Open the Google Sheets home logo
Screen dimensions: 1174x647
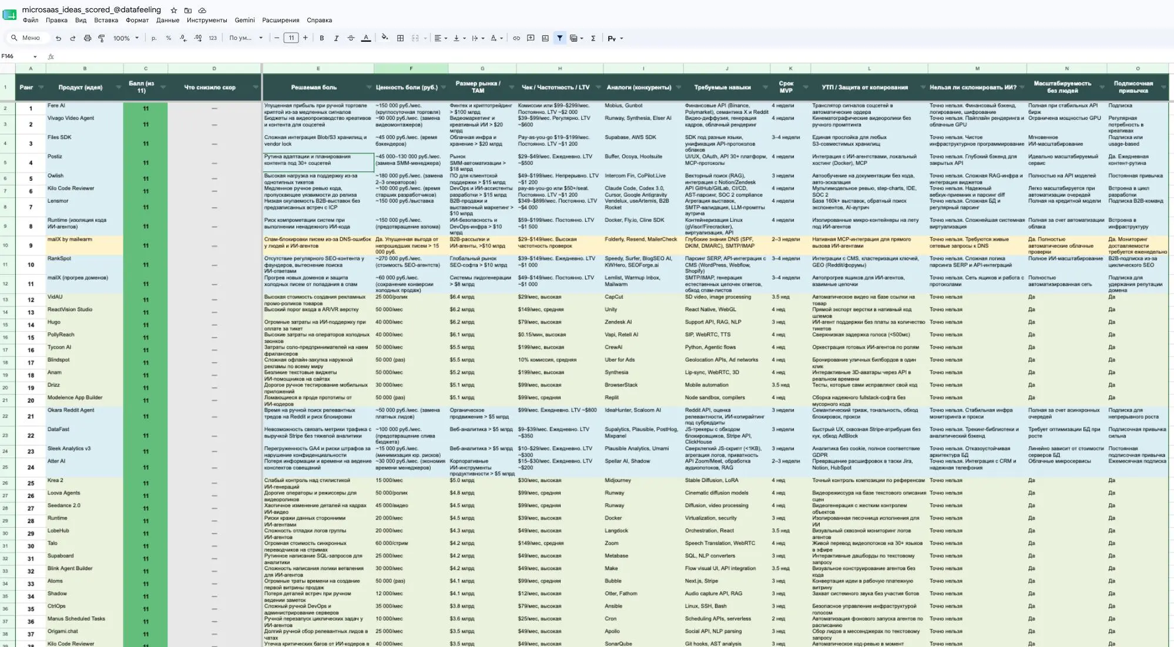[10, 14]
